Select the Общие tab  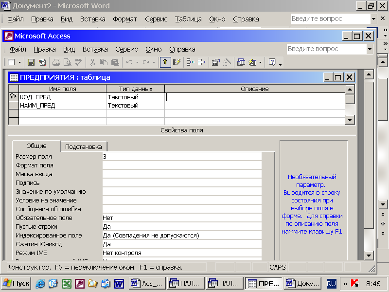[x=36, y=146]
